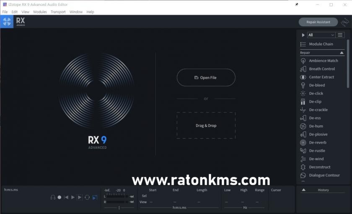The width and height of the screenshot is (352, 214).
Task: Click the De-rustle module icon
Action: (x=303, y=150)
